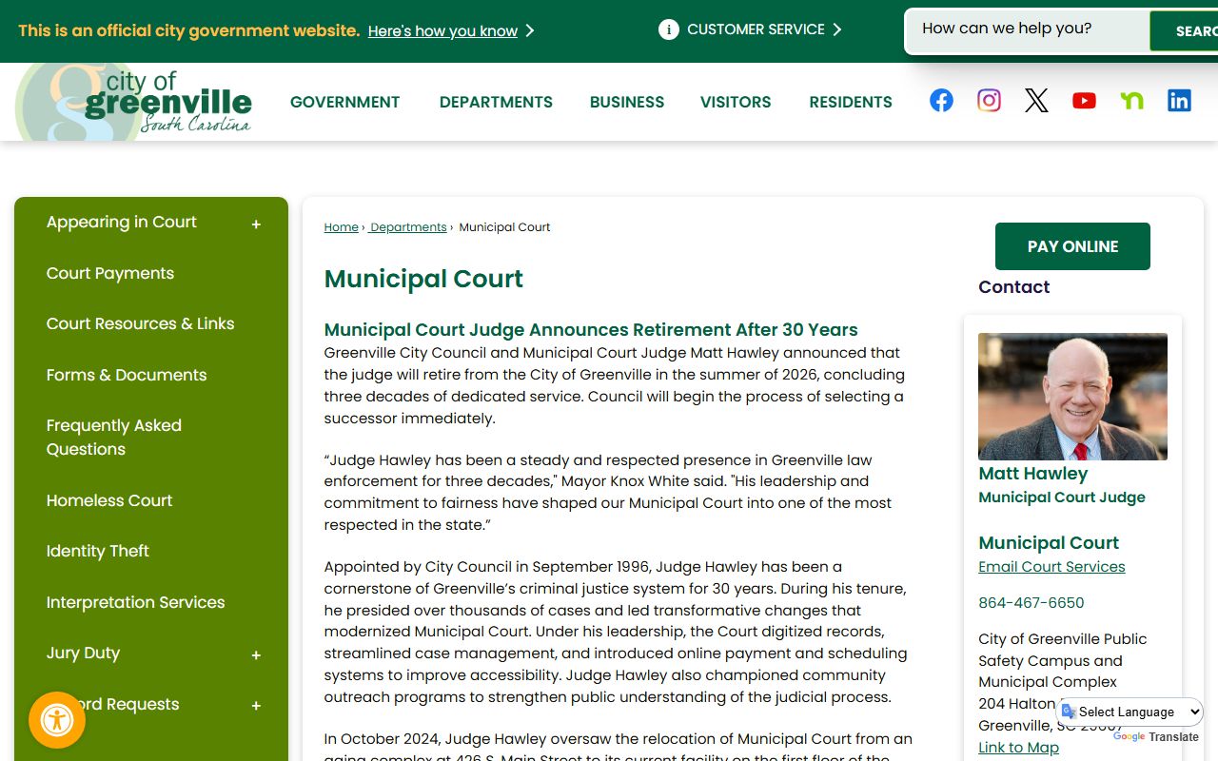
Task: Go to the Home breadcrumb
Action: point(341,227)
